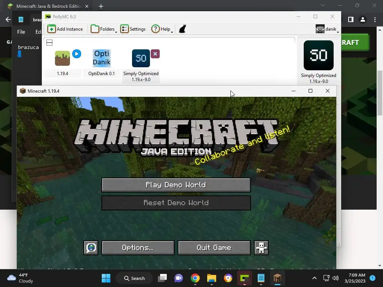Go back in the browser
Screen dimensions: 383x287
[8, 19]
